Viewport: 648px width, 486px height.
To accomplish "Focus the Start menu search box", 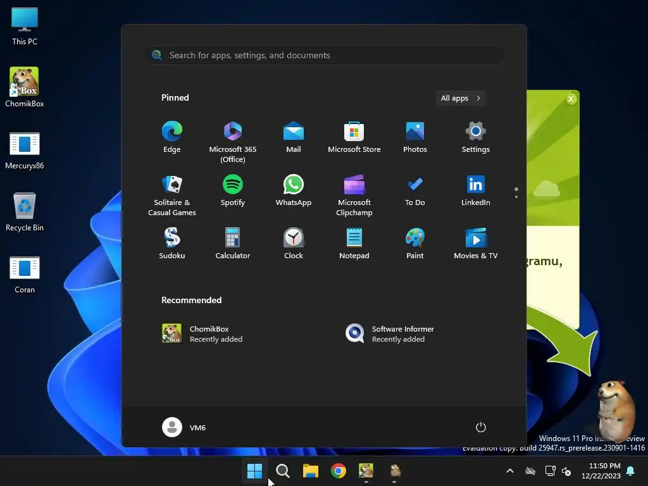I will (x=323, y=55).
